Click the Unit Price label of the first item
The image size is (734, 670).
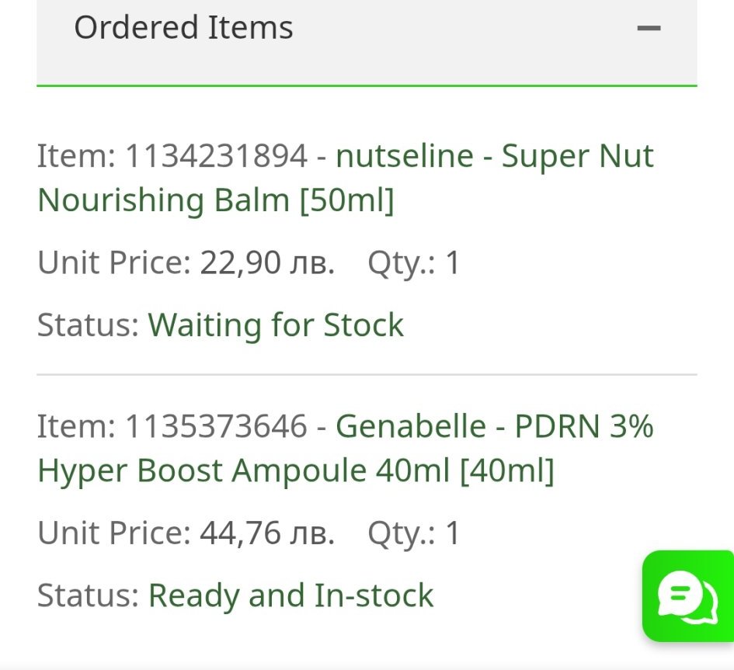pos(113,263)
